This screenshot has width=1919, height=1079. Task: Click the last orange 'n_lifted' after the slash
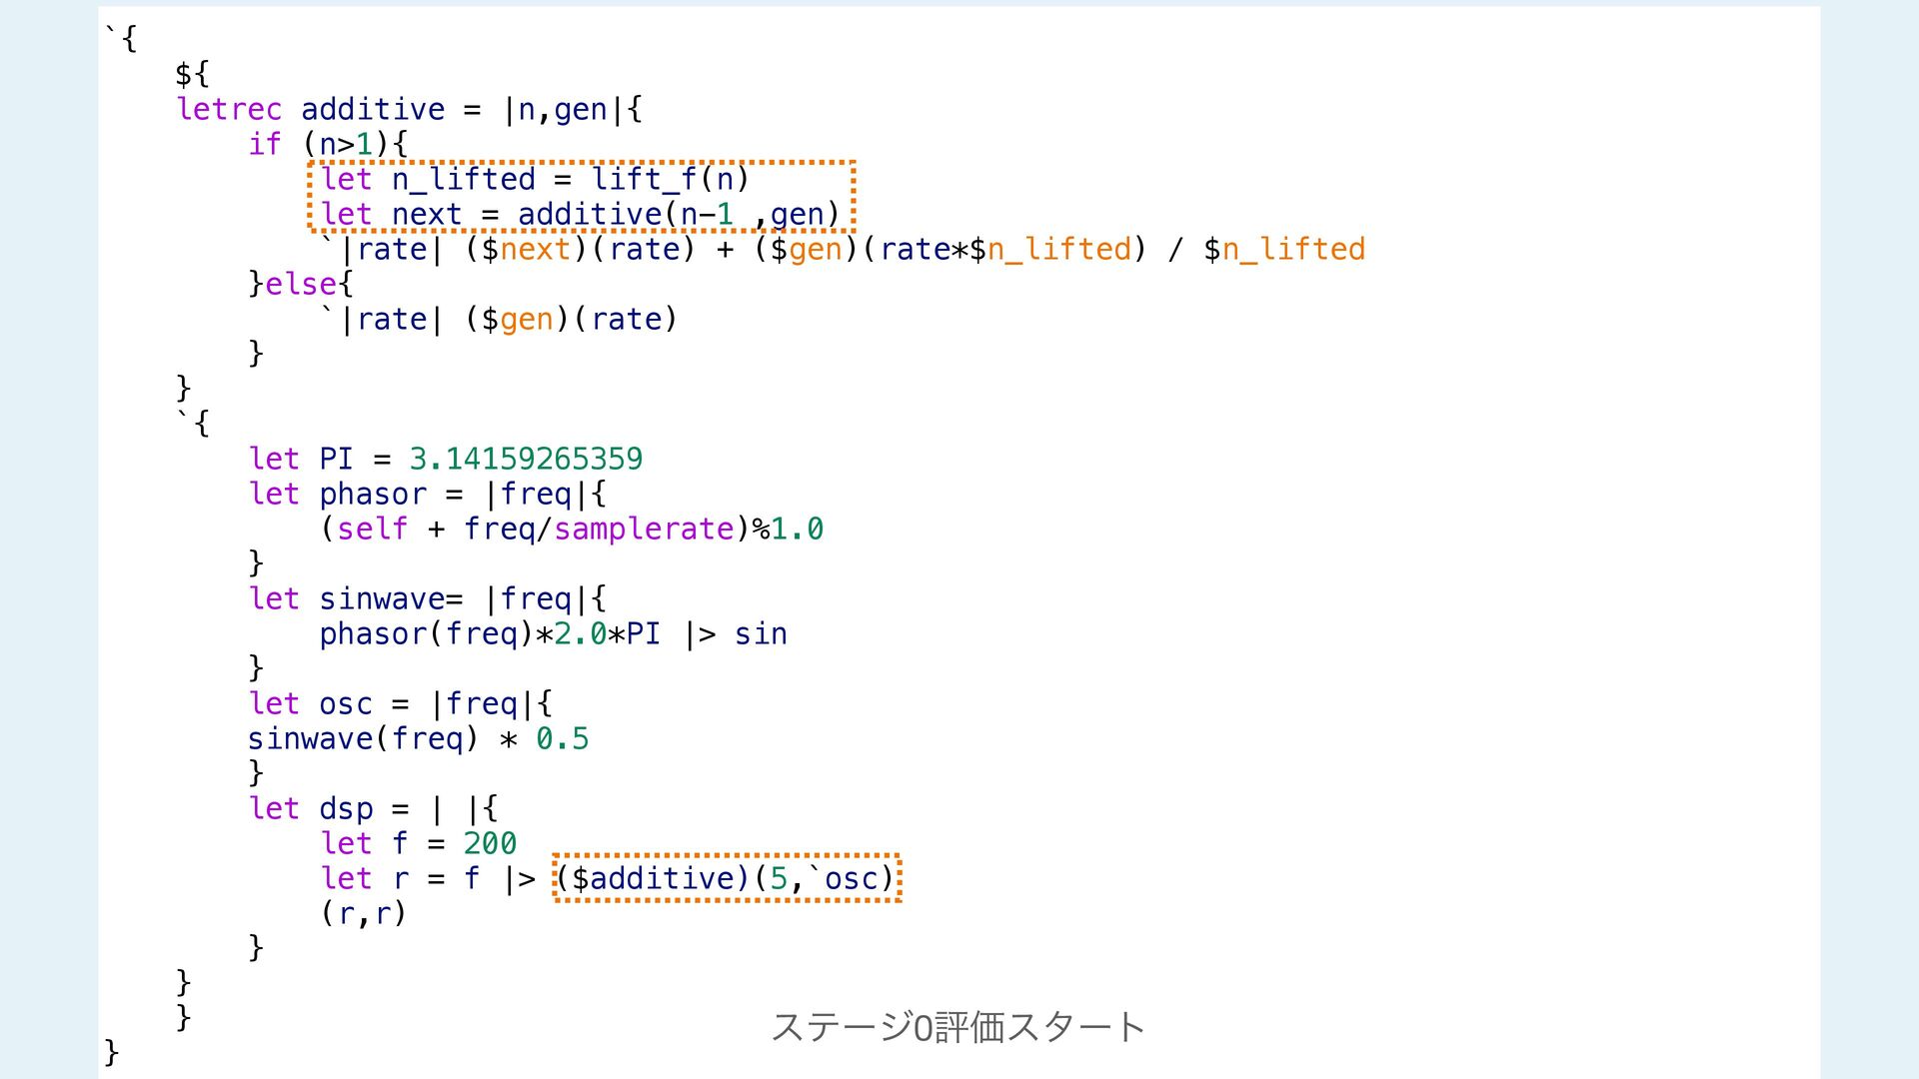pyautogui.click(x=1292, y=249)
